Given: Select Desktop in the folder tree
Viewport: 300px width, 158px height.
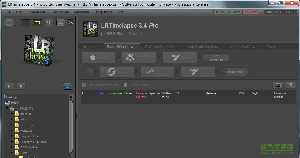Looking at the screenshot, I should click(x=11, y=97).
